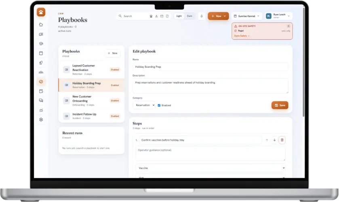Open the calendar-edit icon in sidebar
Viewport: 339px width, 202px height.
[x=41, y=91]
